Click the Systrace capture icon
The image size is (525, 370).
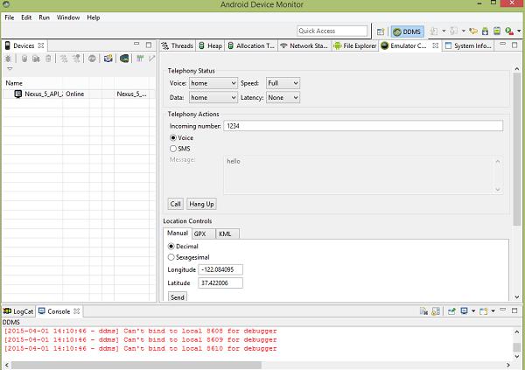pyautogui.click(x=140, y=59)
